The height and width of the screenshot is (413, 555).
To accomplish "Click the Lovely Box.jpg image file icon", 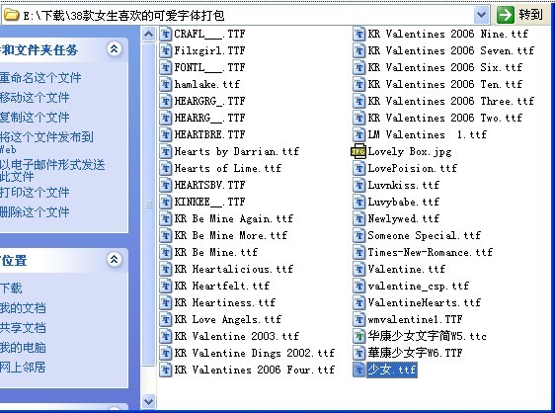I will (x=358, y=151).
